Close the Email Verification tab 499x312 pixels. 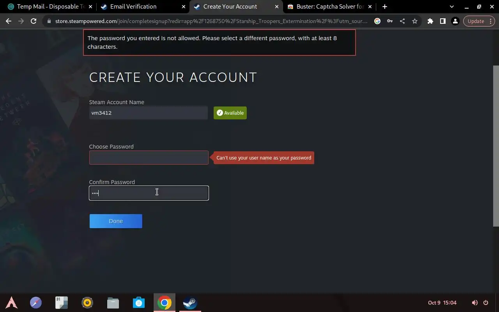(x=184, y=7)
